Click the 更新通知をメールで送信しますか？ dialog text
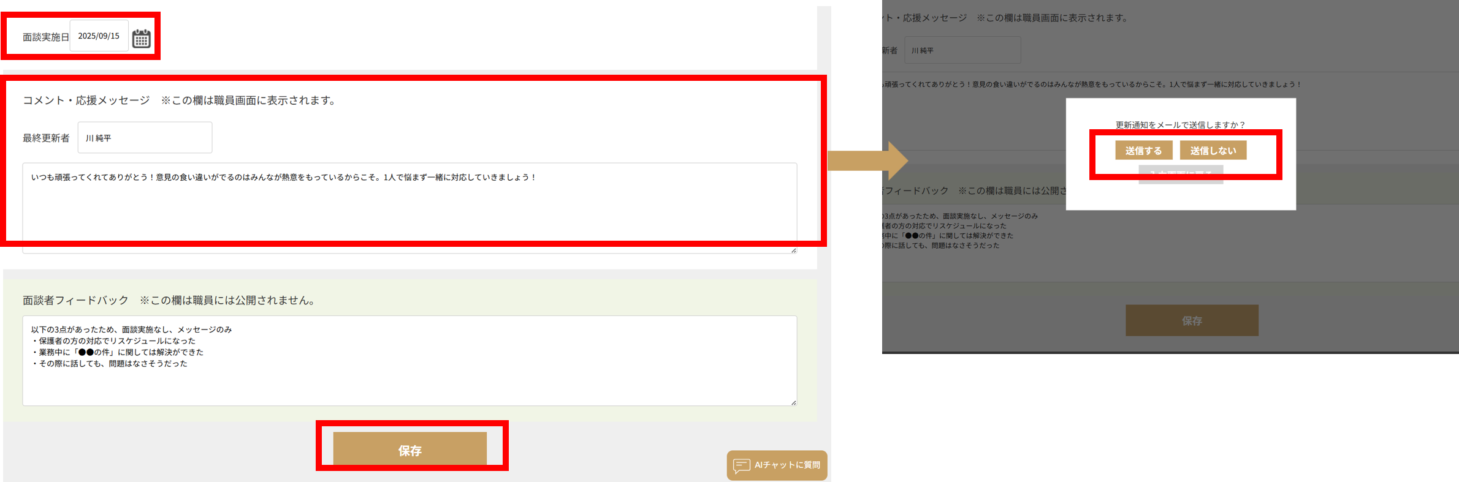Viewport: 1459px width, 482px height. point(1180,125)
